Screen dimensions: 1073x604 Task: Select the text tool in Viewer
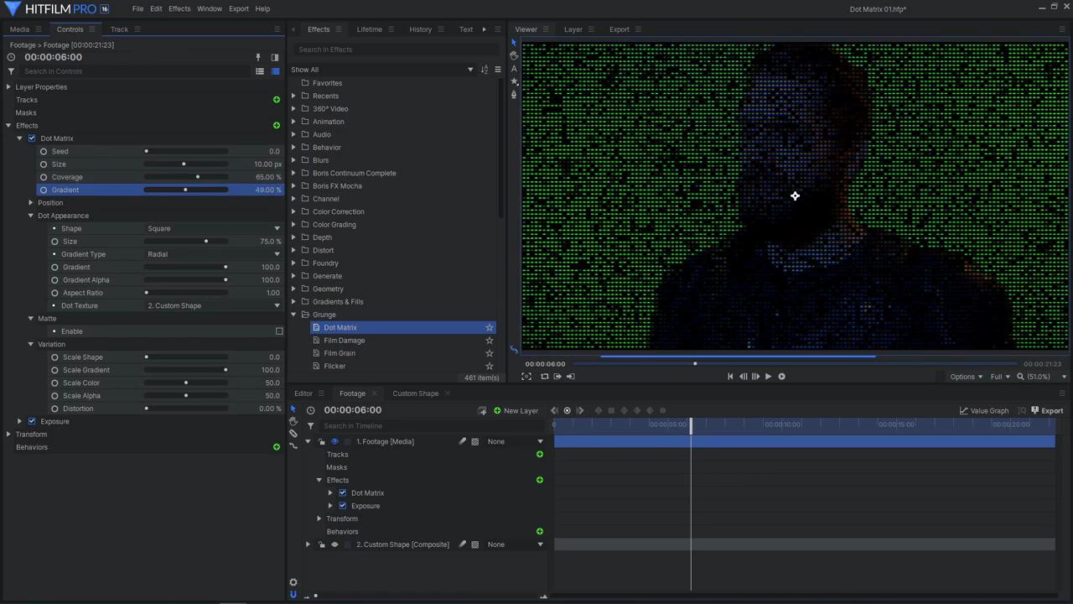click(x=514, y=69)
